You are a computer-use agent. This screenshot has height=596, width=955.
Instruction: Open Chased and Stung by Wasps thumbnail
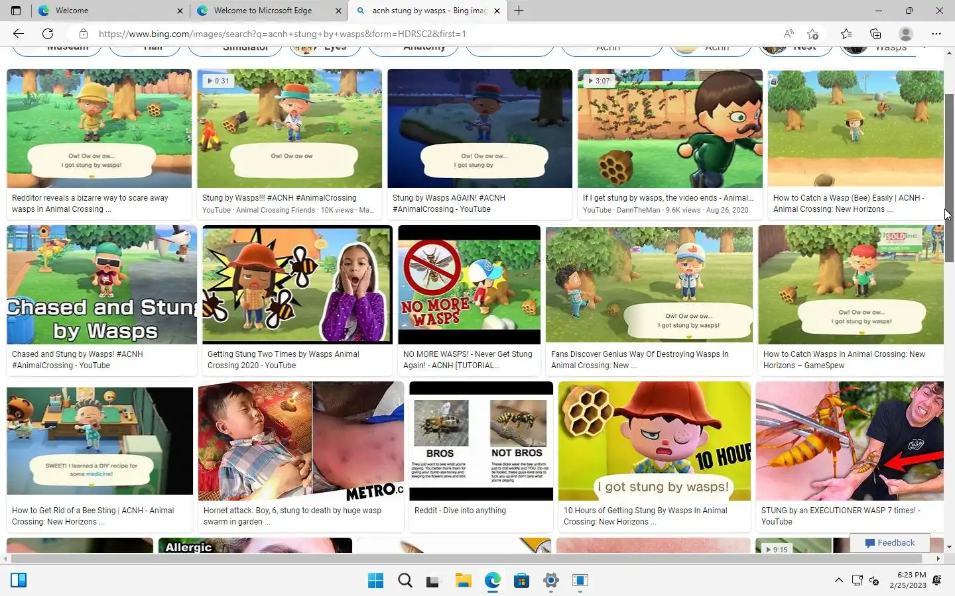tap(101, 285)
